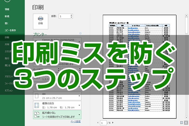Go to the next preview page
The height and width of the screenshot is (126, 189).
coord(113,123)
